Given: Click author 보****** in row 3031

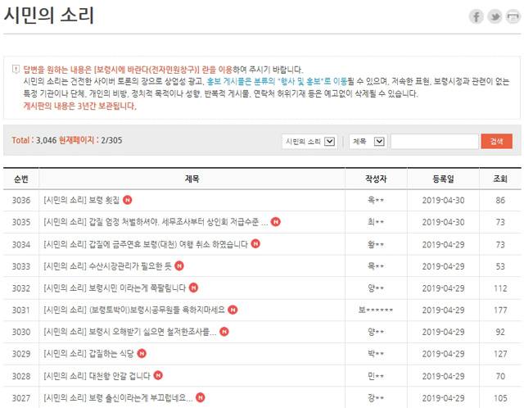Looking at the screenshot, I should (x=376, y=310).
